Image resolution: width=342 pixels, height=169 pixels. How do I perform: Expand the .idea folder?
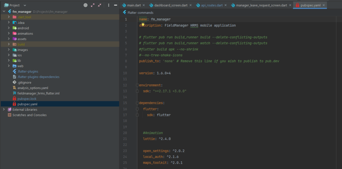[x=9, y=22]
